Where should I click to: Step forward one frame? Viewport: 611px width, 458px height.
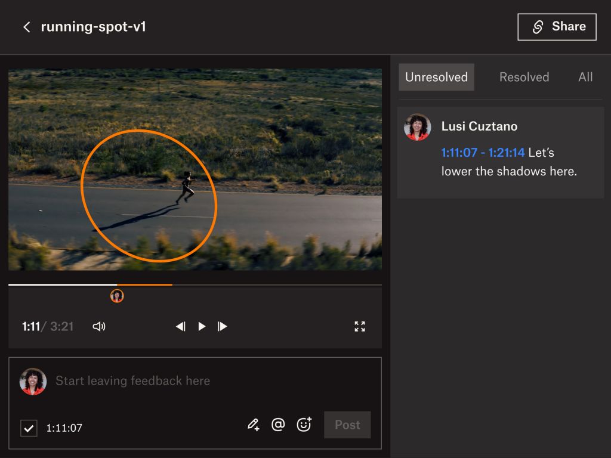(223, 326)
